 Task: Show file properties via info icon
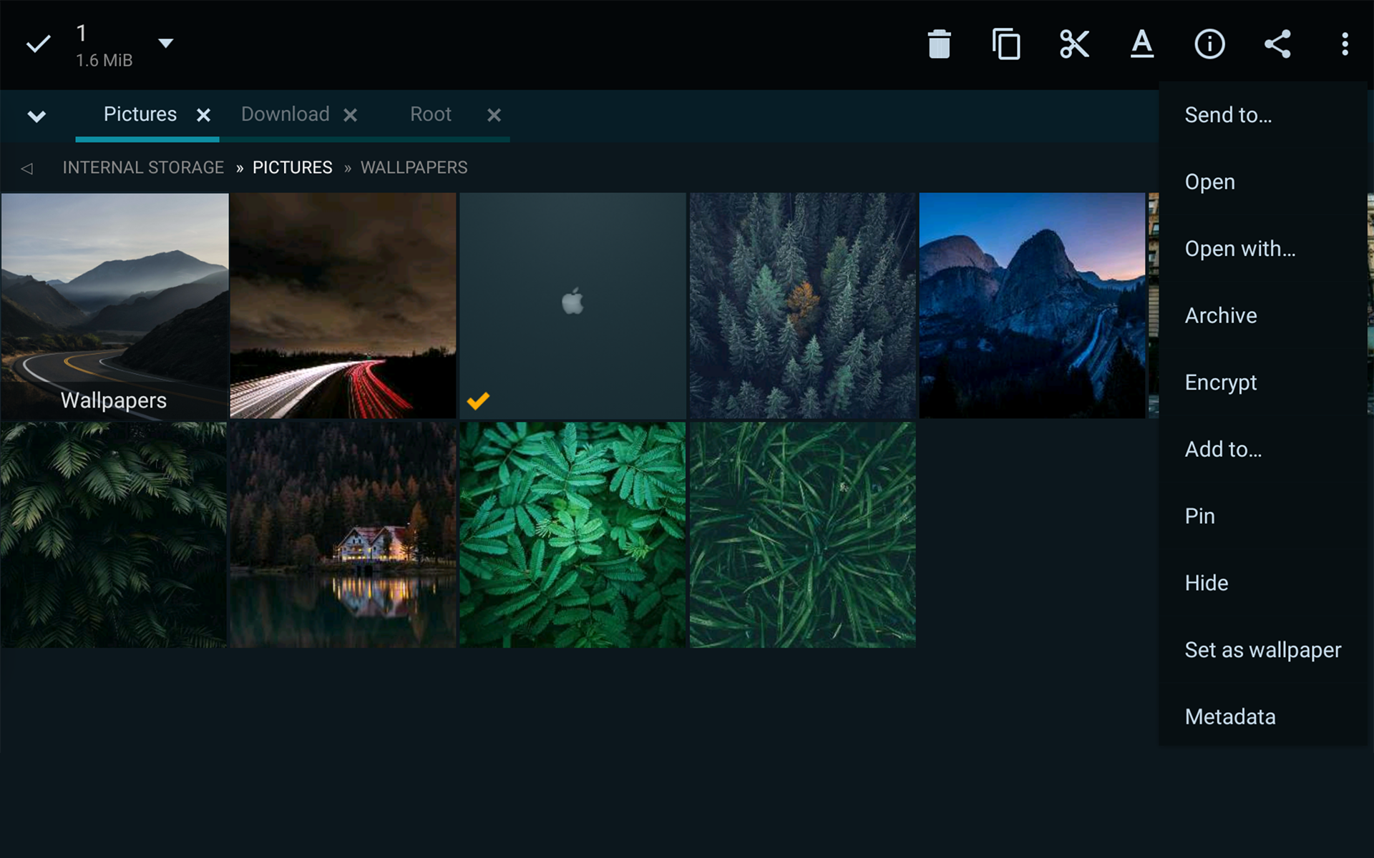point(1209,44)
